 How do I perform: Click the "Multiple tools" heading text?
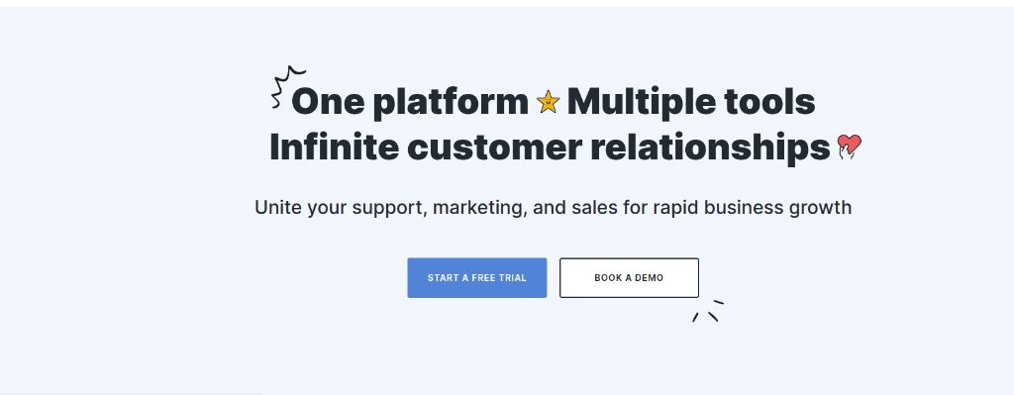point(690,102)
